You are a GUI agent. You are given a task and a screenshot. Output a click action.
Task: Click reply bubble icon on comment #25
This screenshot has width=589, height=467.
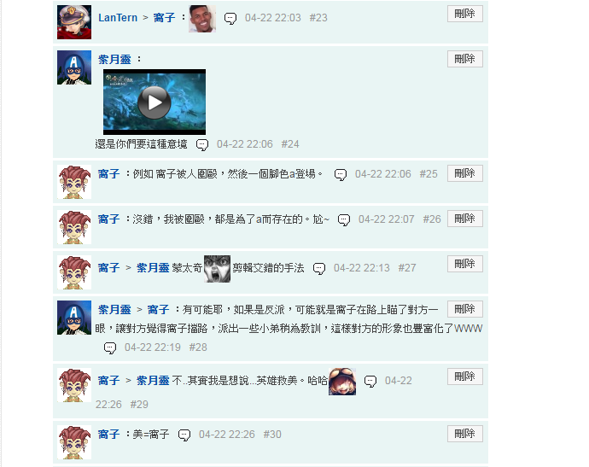pos(341,175)
